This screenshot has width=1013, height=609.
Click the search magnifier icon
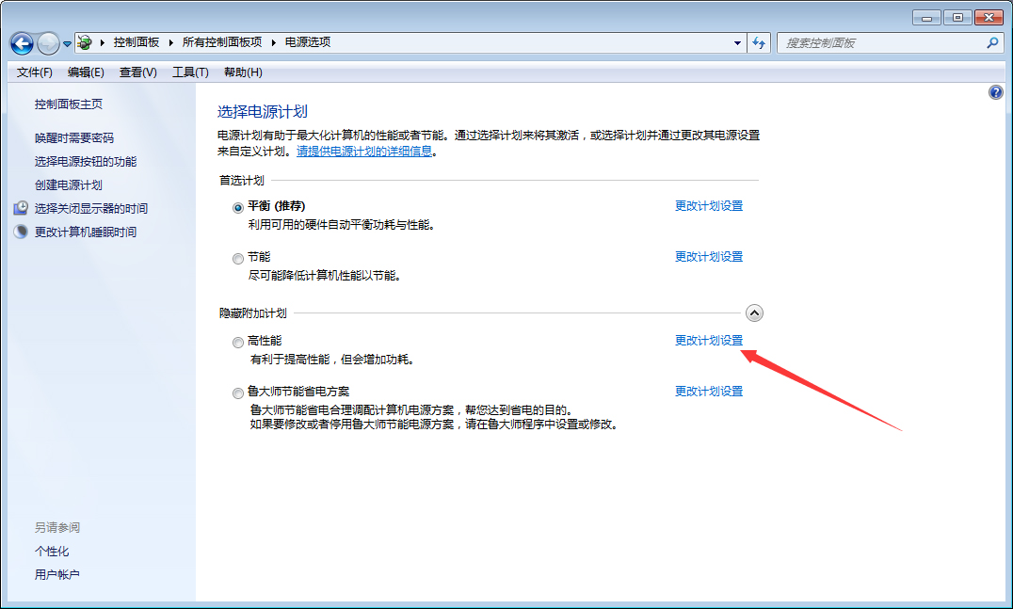tap(991, 42)
